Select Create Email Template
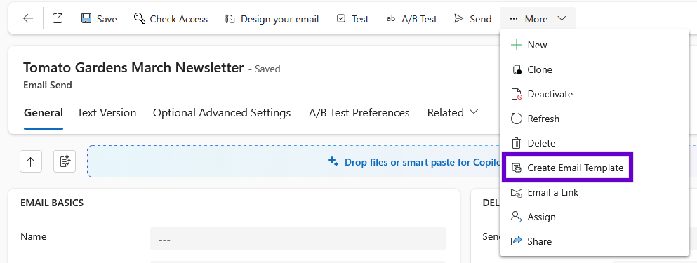 [595, 168]
